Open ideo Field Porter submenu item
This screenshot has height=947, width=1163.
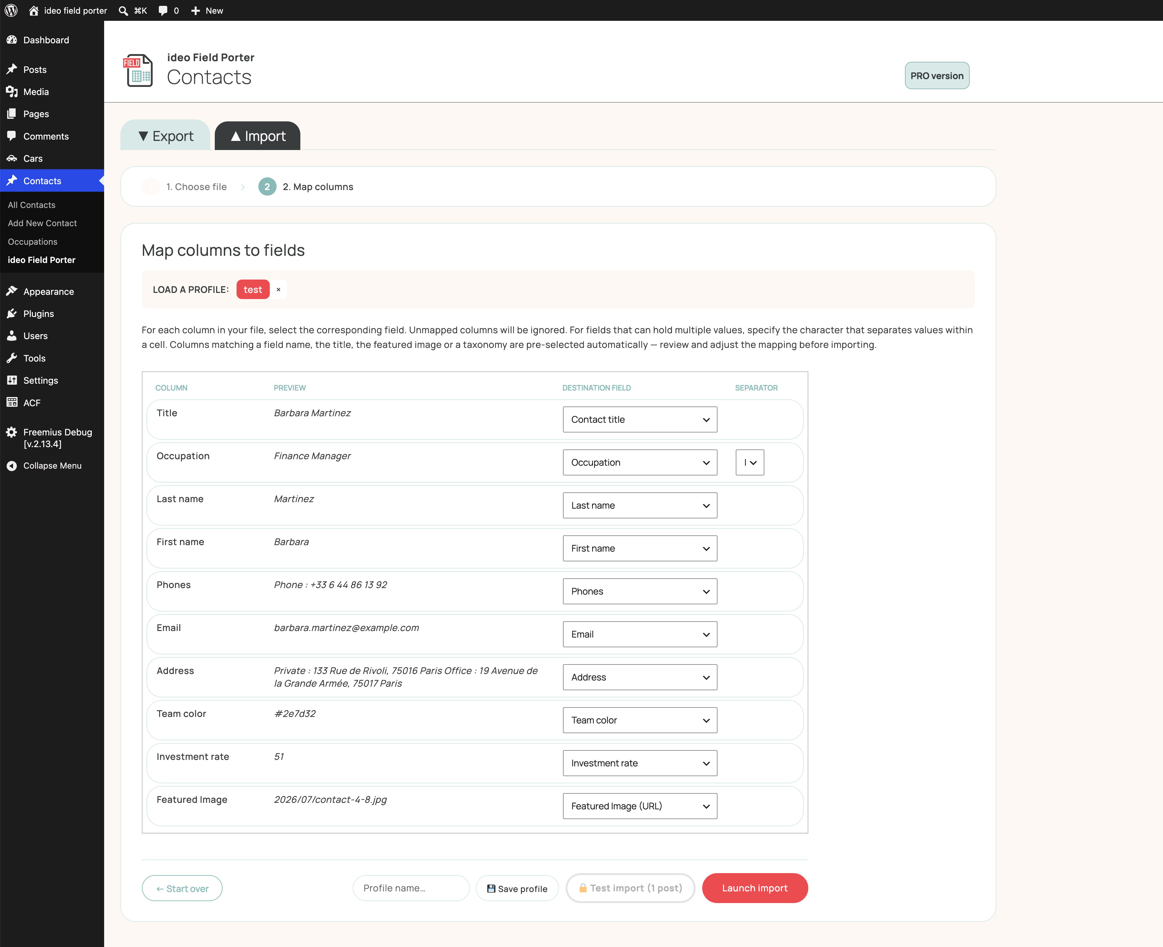point(41,260)
